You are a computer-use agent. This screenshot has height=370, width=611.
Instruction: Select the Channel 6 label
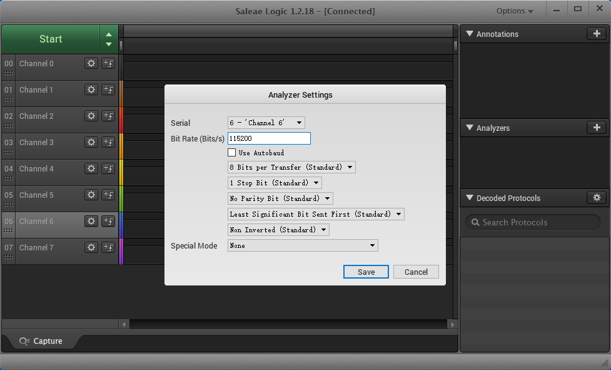pos(36,222)
